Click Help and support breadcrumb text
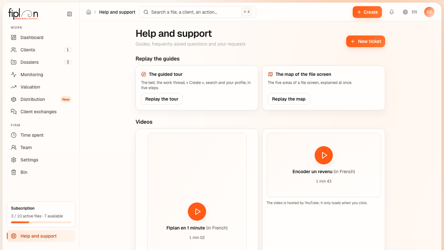 117,12
